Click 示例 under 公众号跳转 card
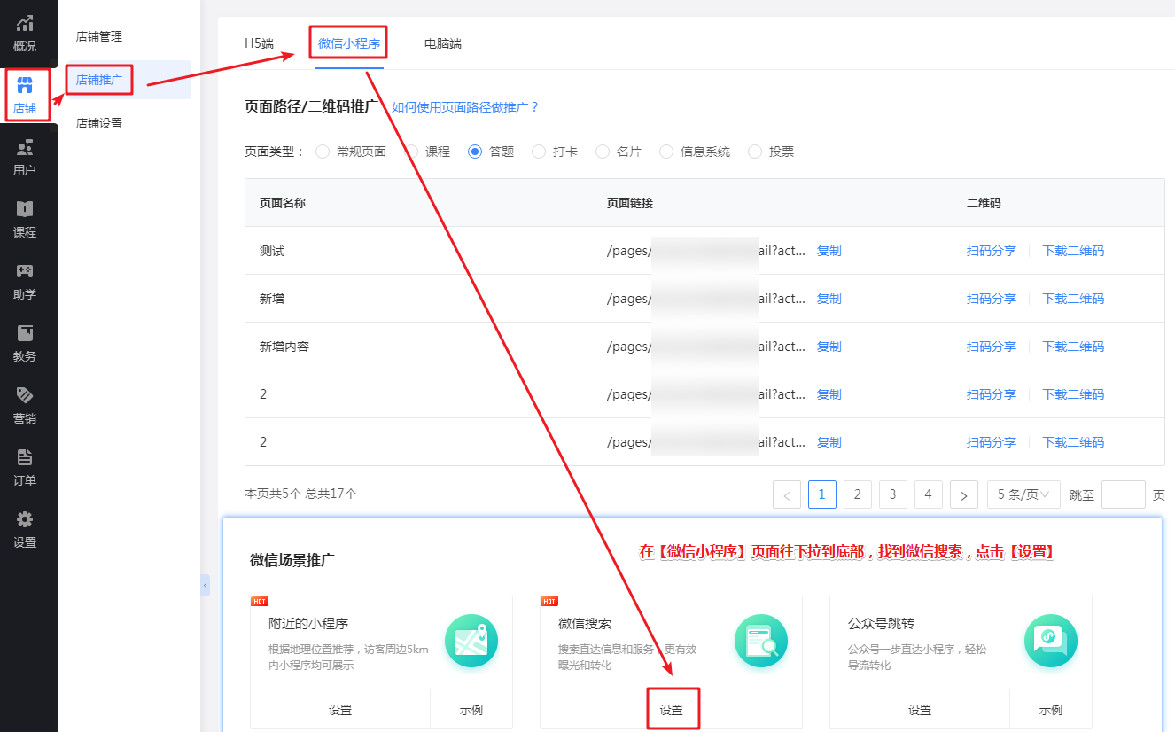The width and height of the screenshot is (1175, 732). coord(1051,710)
